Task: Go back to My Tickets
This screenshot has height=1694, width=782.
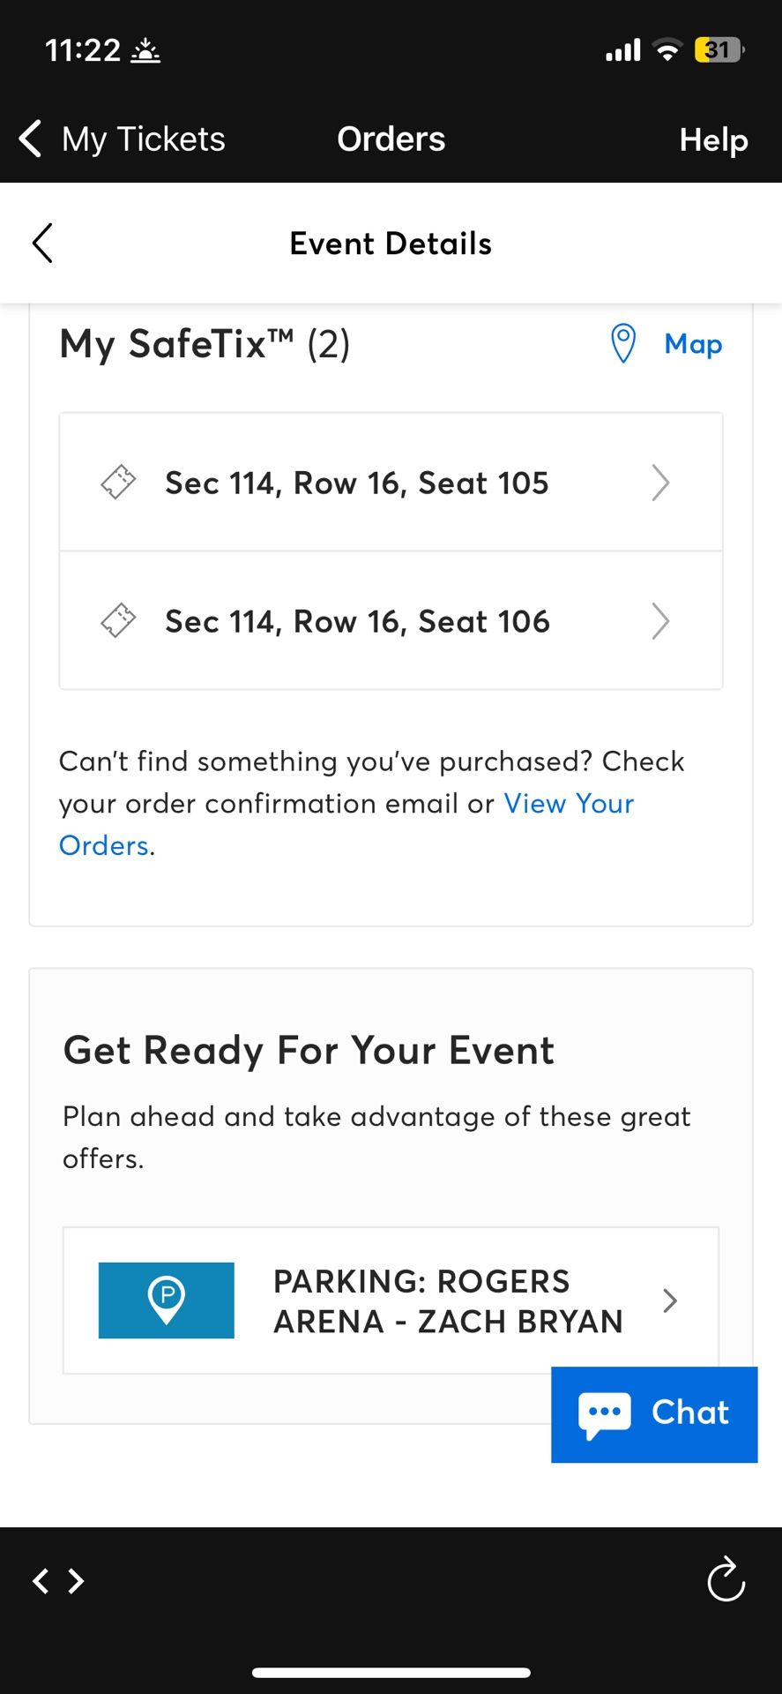Action: click(x=122, y=139)
